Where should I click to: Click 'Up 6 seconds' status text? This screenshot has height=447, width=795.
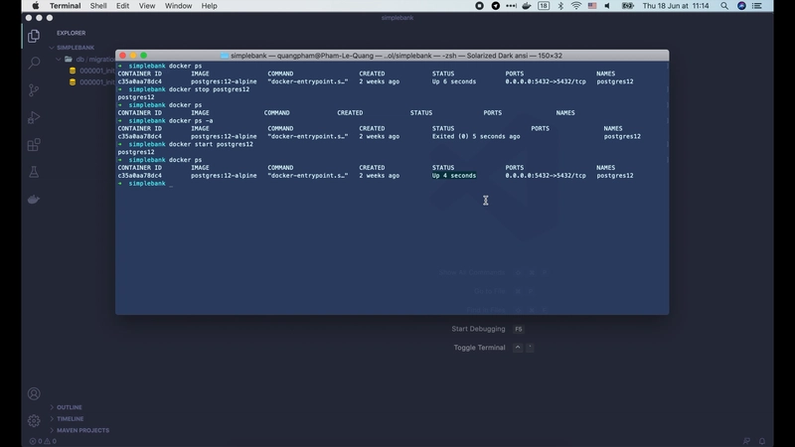point(454,81)
